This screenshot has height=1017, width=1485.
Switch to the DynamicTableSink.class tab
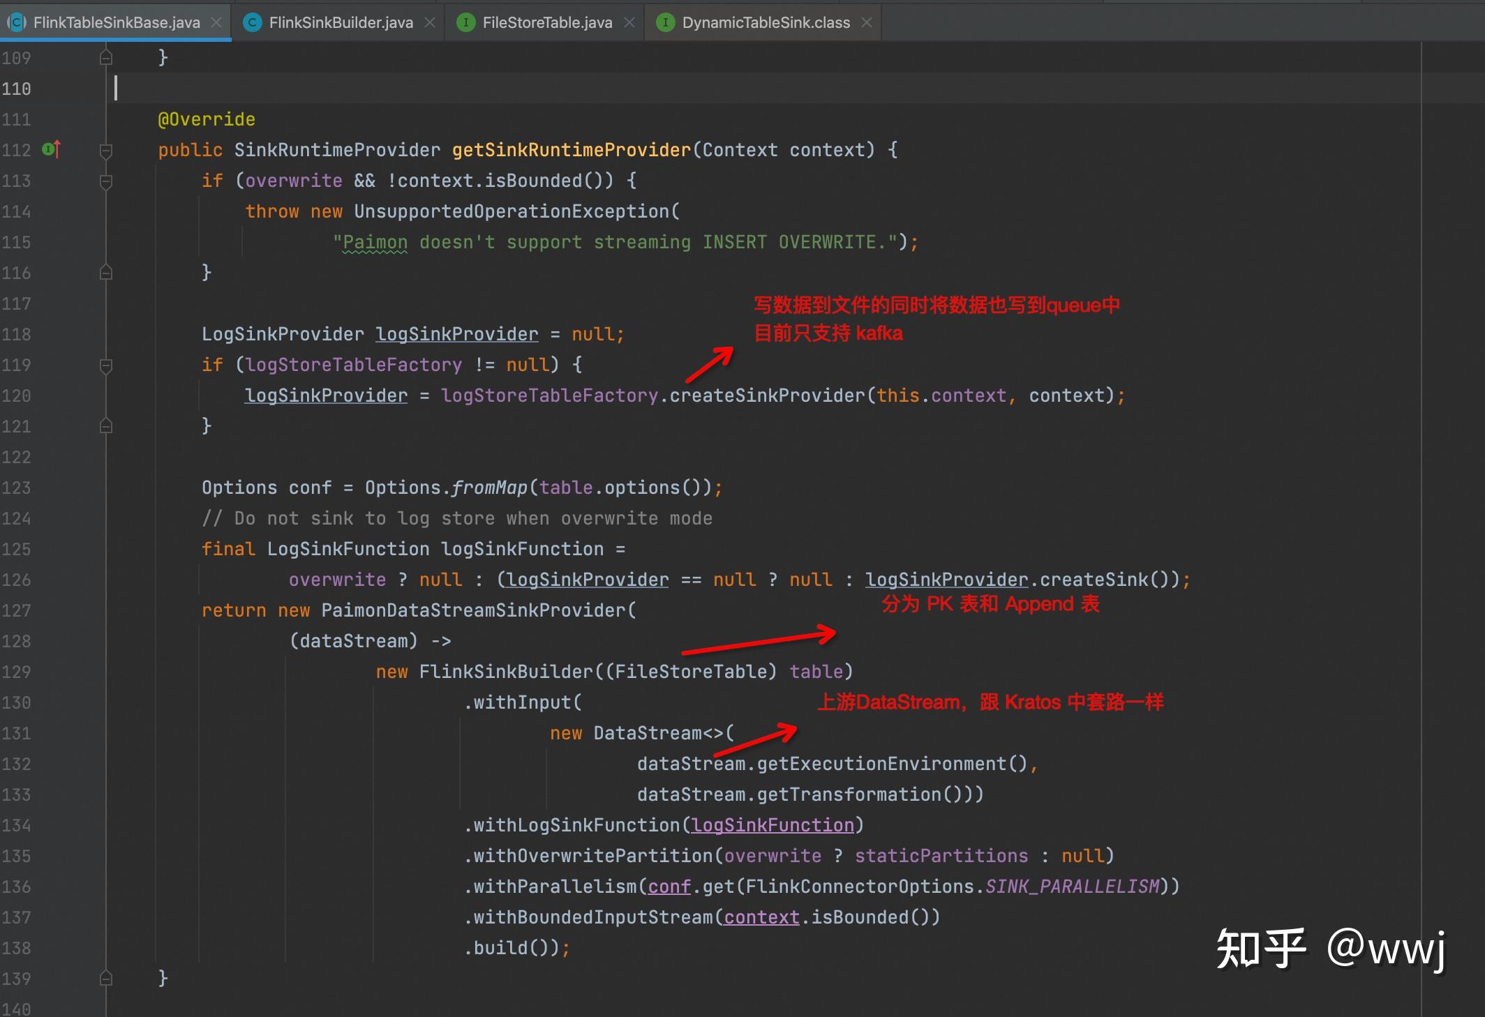pyautogui.click(x=766, y=22)
